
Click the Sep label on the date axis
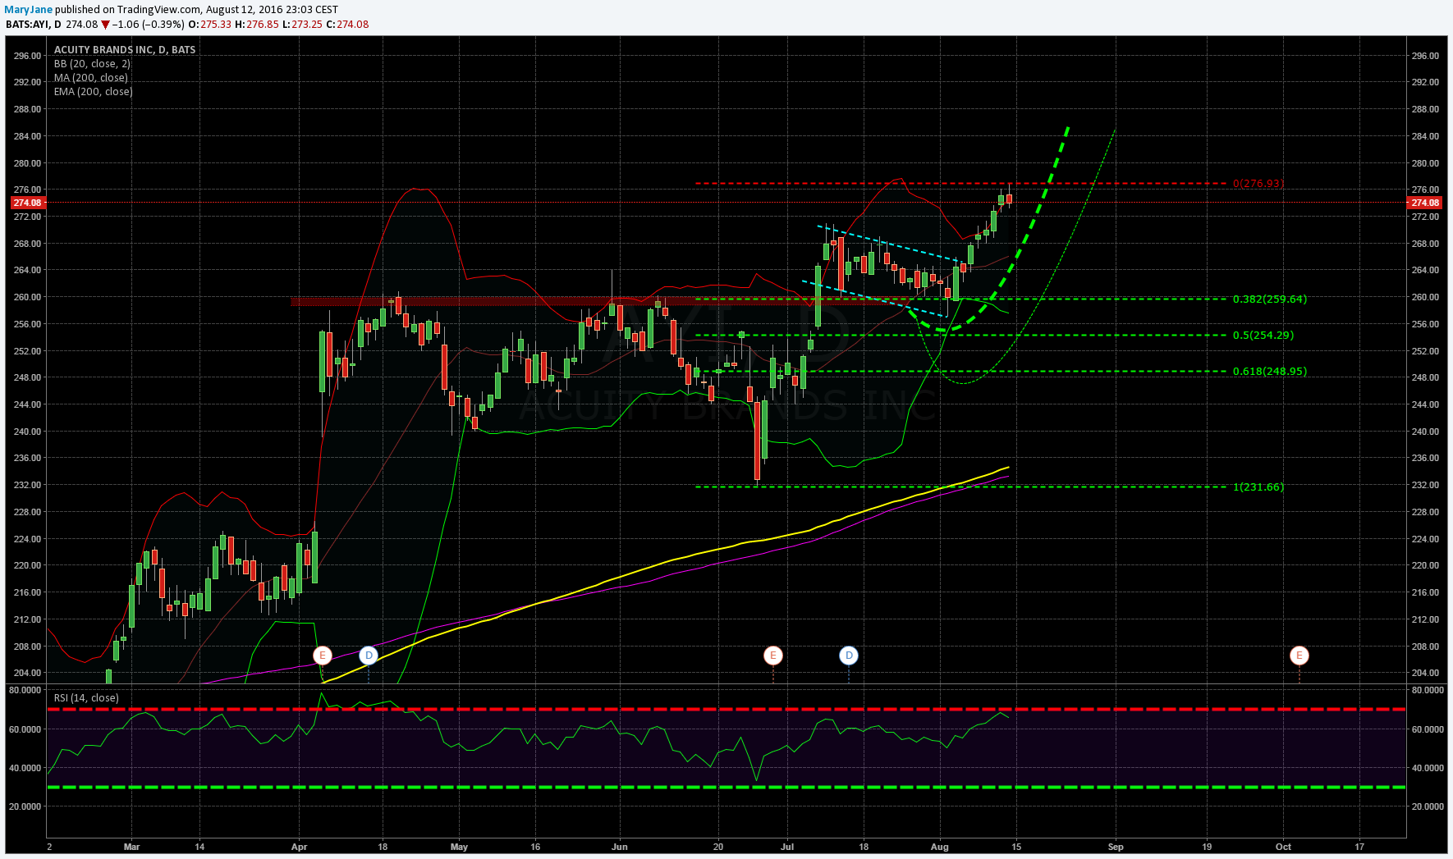pos(1116,847)
